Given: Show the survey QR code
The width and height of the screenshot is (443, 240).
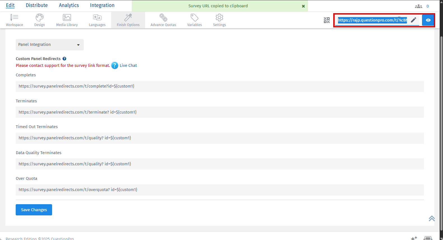Looking at the screenshot, I should (x=327, y=20).
